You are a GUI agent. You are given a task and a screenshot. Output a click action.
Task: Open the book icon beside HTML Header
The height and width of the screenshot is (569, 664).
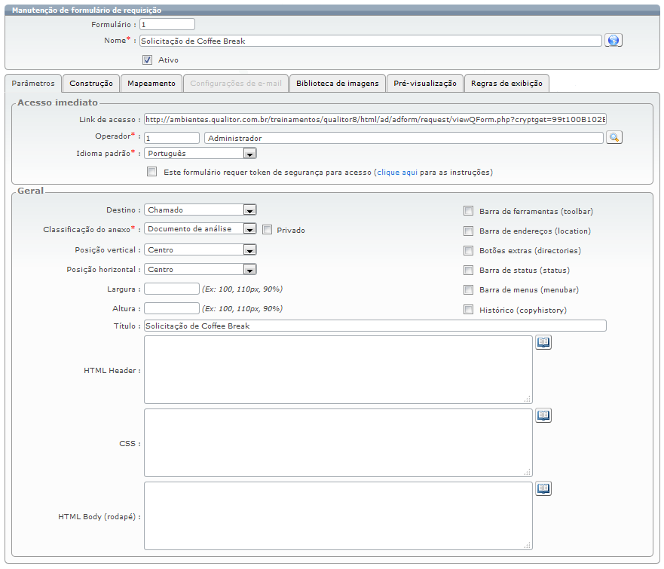[543, 342]
